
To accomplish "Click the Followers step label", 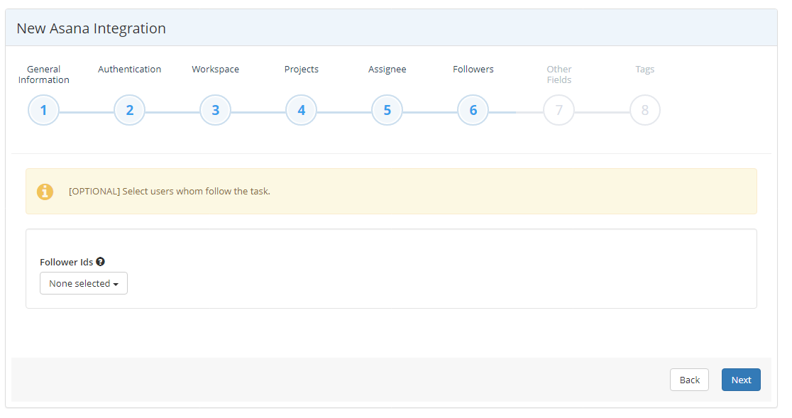I will pyautogui.click(x=473, y=69).
